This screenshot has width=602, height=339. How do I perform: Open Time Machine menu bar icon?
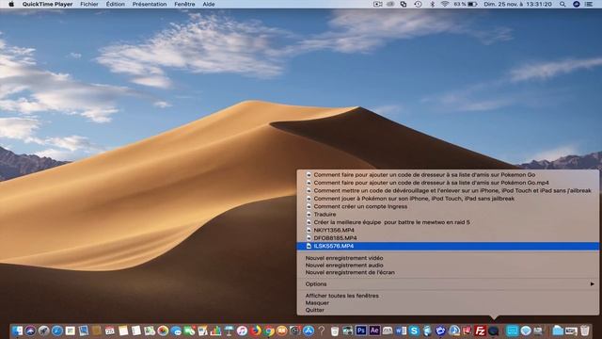coord(418,4)
